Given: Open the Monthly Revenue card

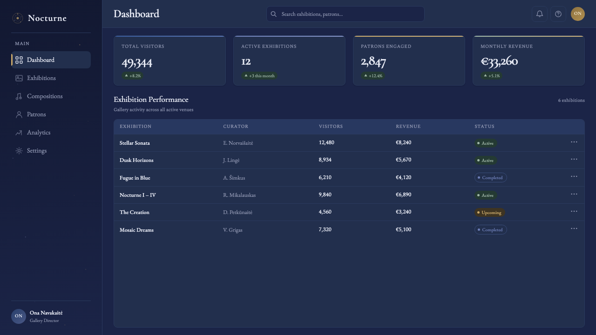Looking at the screenshot, I should click(528, 60).
